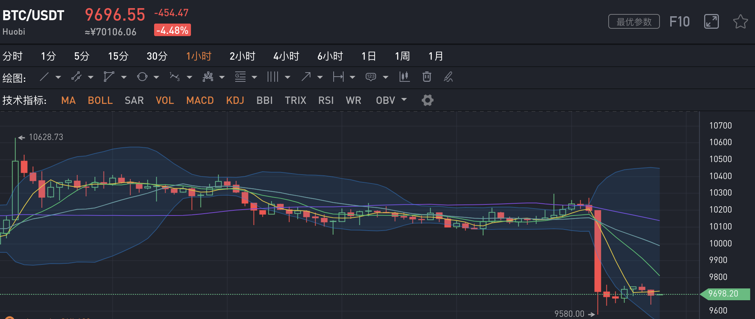Viewport: 755px width, 319px height.
Task: Toggle the WR indicator
Action: (x=354, y=100)
